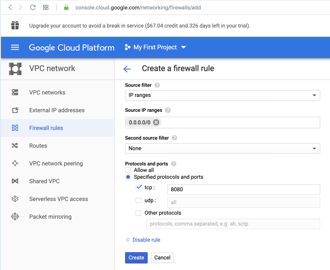Open the Source filter IP ranges dropdown
This screenshot has width=330, height=270.
click(x=222, y=95)
